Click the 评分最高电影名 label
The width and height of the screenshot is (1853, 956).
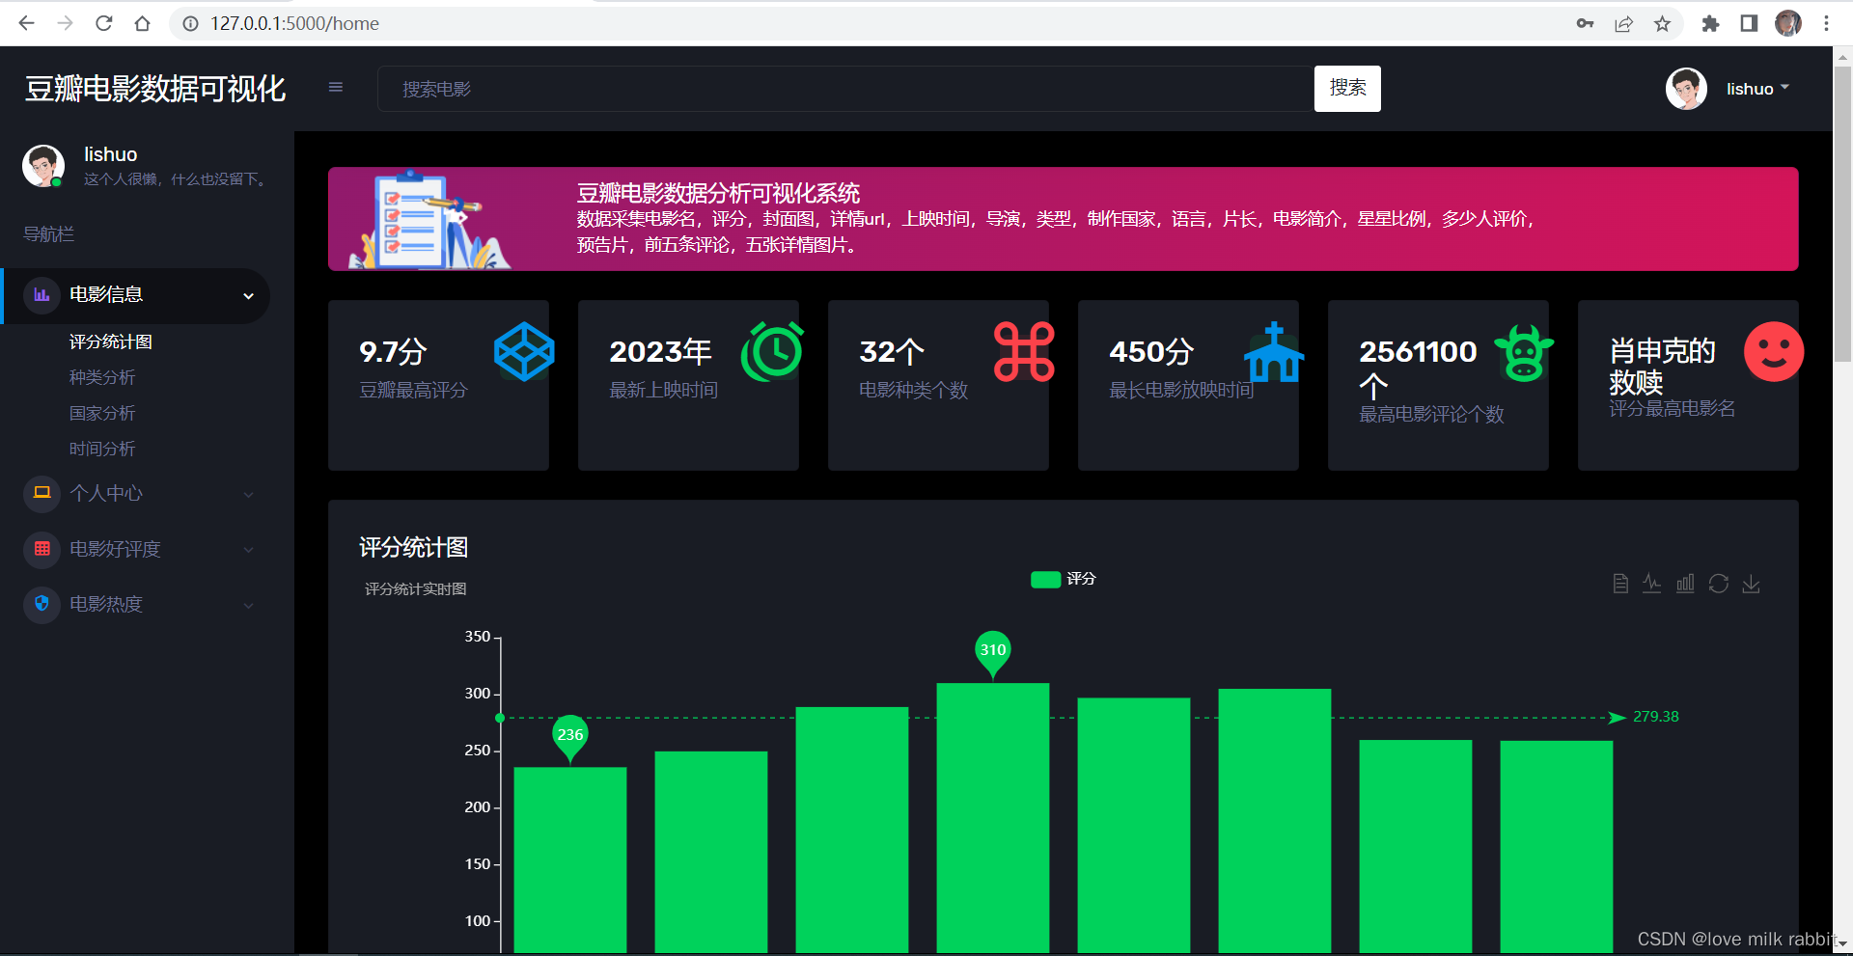[x=1672, y=408]
